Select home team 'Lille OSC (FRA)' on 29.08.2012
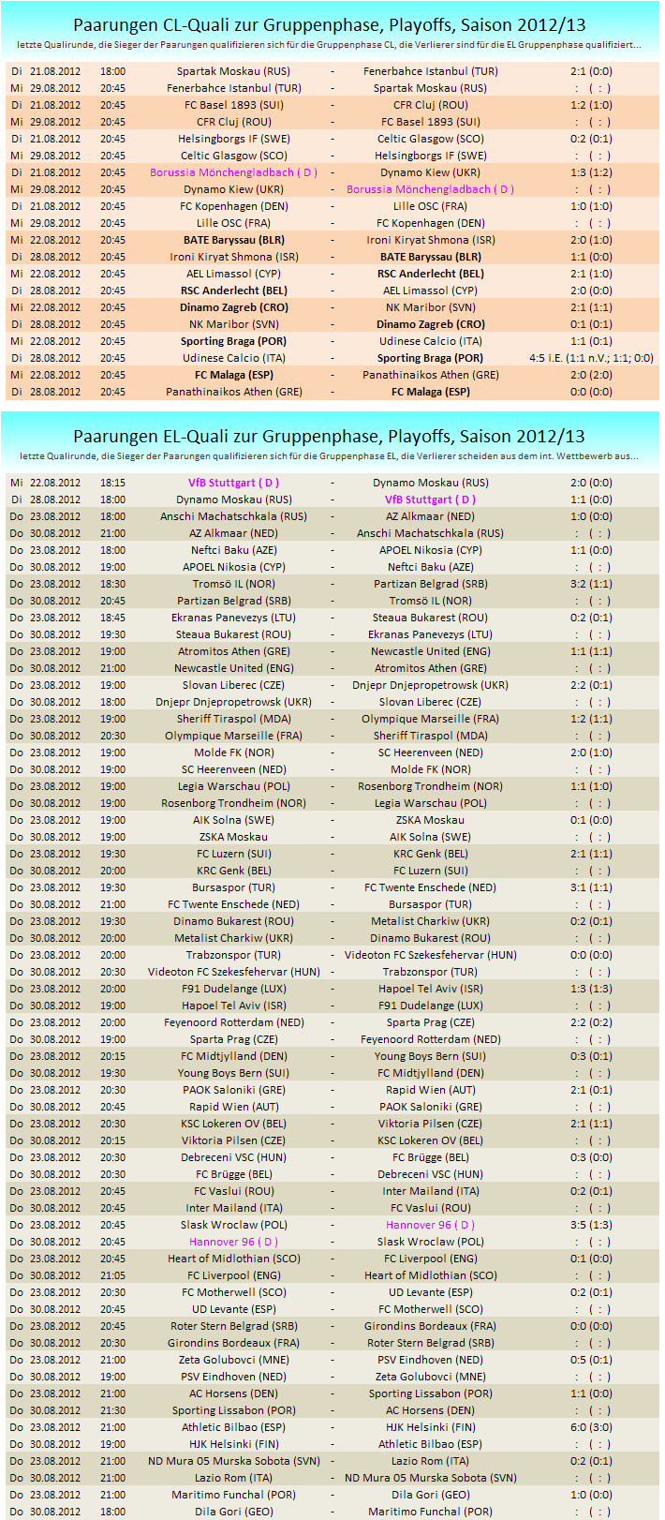This screenshot has width=665, height=1520. pyautogui.click(x=234, y=223)
